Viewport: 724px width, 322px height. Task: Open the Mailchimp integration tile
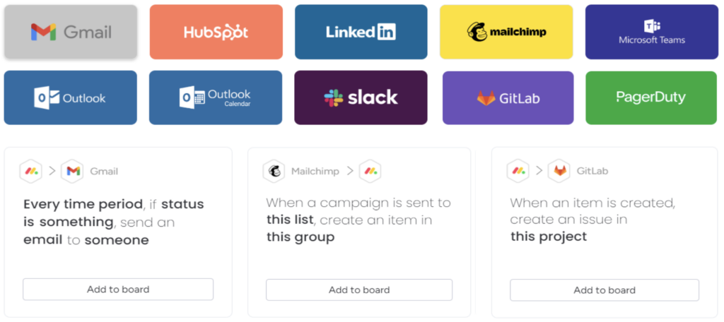point(506,32)
